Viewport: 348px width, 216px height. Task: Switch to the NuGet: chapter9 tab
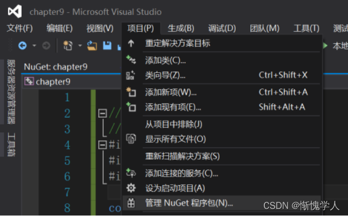click(x=56, y=67)
